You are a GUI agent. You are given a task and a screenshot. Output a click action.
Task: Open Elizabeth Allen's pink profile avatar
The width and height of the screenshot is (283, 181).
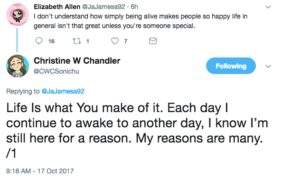(x=18, y=15)
